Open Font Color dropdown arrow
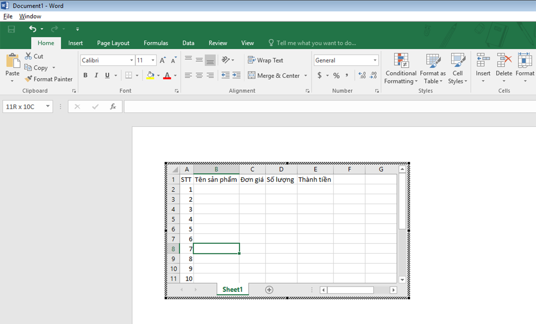 point(175,76)
